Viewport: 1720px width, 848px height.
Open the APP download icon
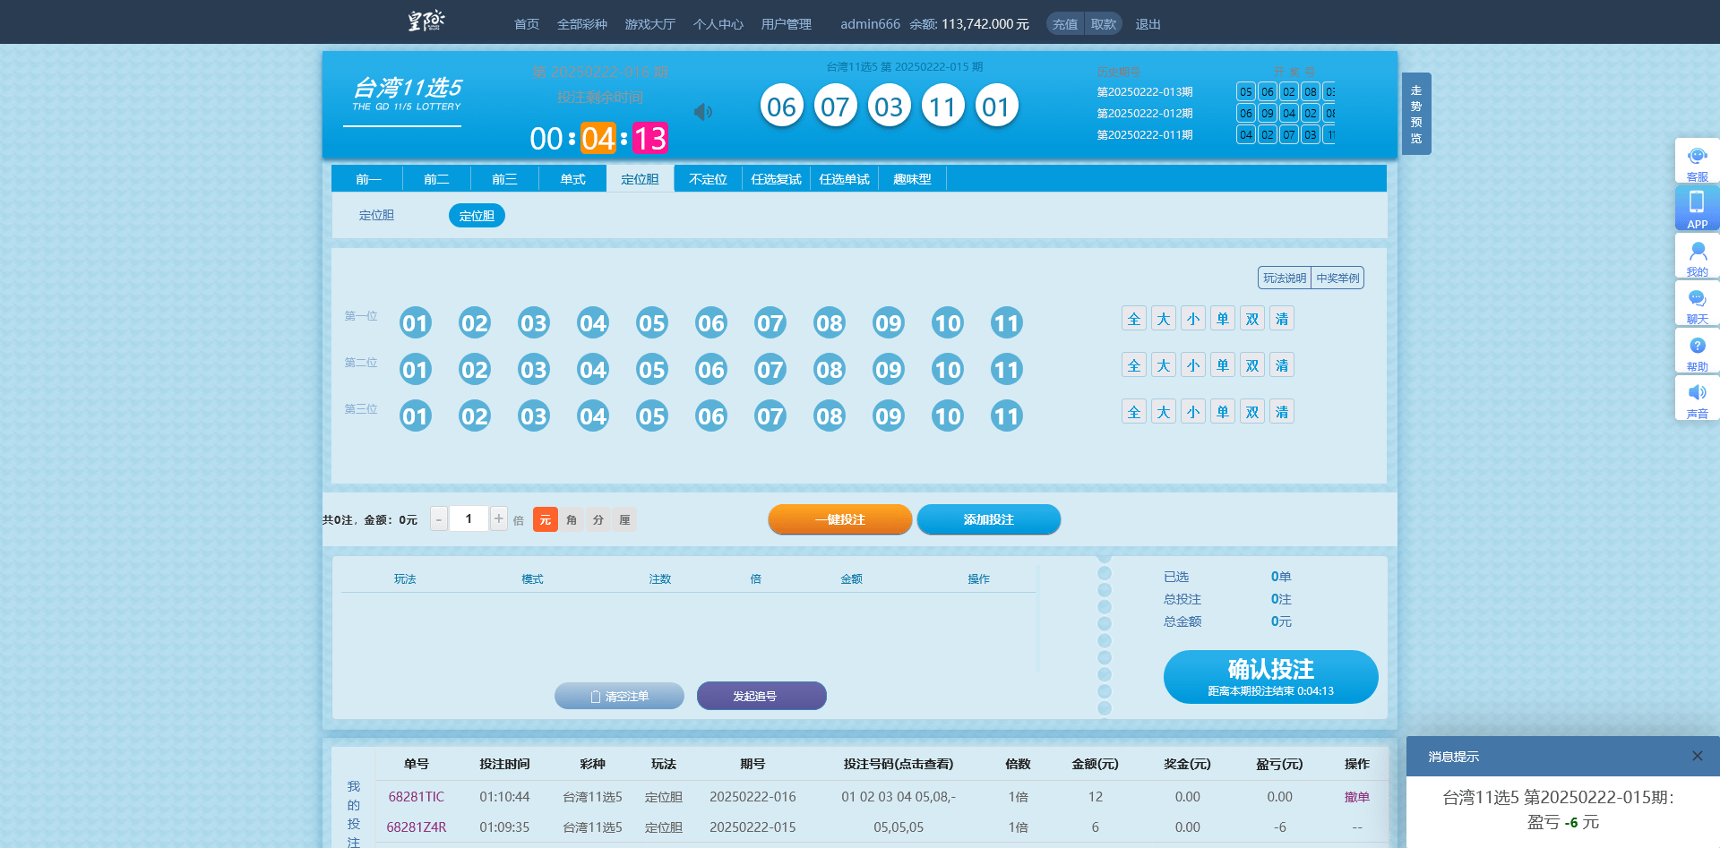click(1697, 208)
